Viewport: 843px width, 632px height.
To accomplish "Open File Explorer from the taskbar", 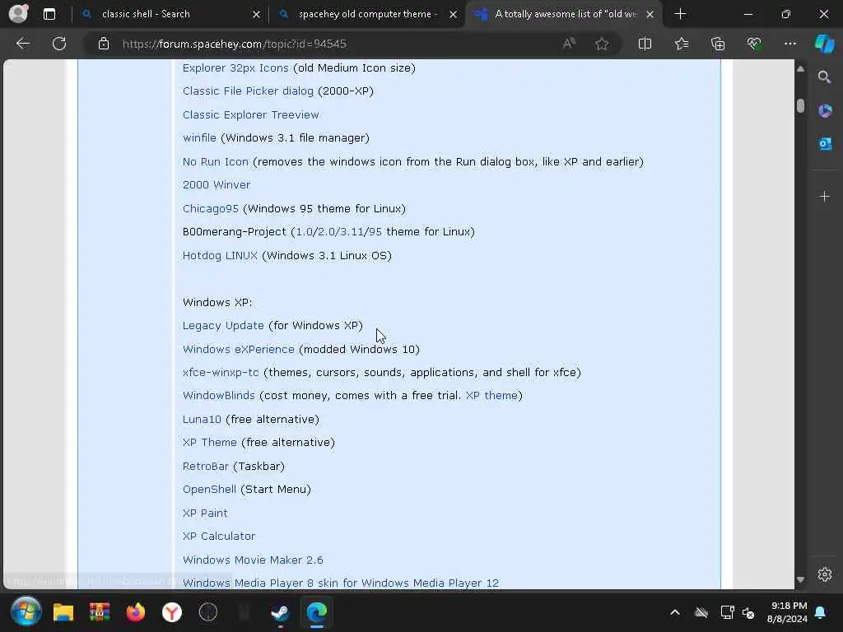I will tap(63, 612).
